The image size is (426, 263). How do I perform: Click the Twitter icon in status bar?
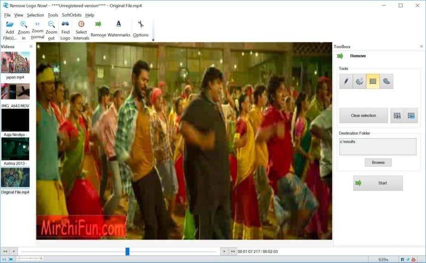coord(408,259)
